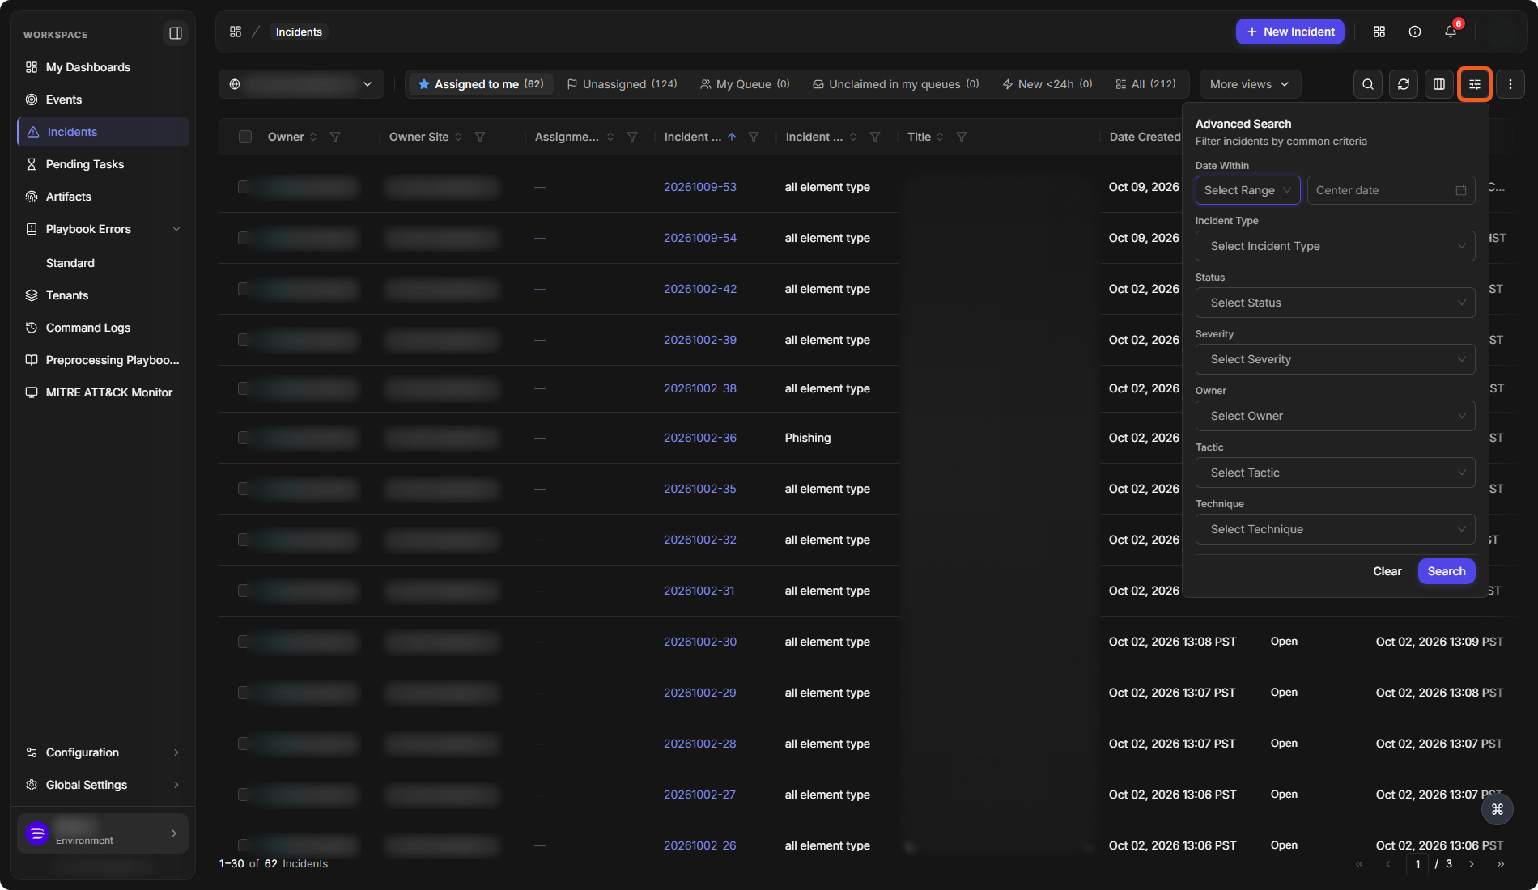The height and width of the screenshot is (890, 1538).
Task: Click the home grid breadcrumb icon
Action: point(236,32)
